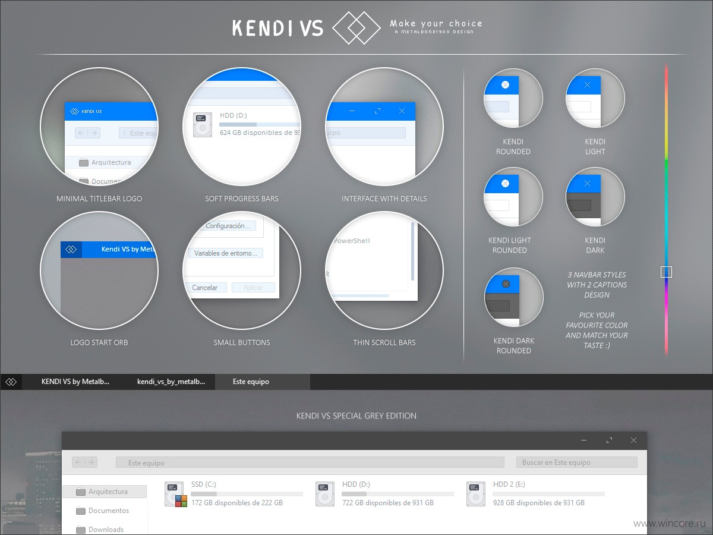Click round close button in Kendi Rounded preview

pyautogui.click(x=505, y=85)
